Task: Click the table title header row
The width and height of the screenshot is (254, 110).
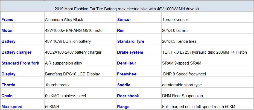Action: 127,9
